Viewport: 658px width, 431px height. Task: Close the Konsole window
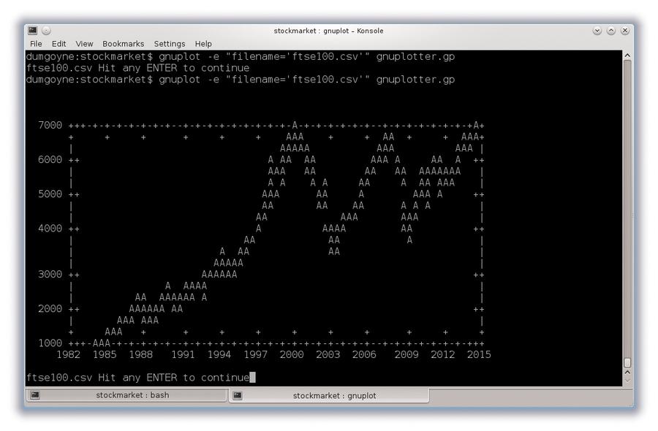pos(625,31)
